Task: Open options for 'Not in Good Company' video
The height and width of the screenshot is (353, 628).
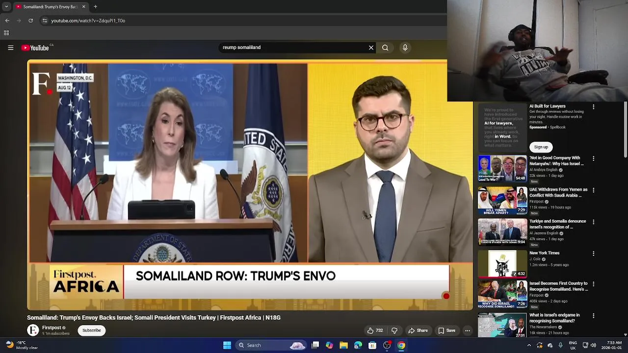Action: [594, 159]
